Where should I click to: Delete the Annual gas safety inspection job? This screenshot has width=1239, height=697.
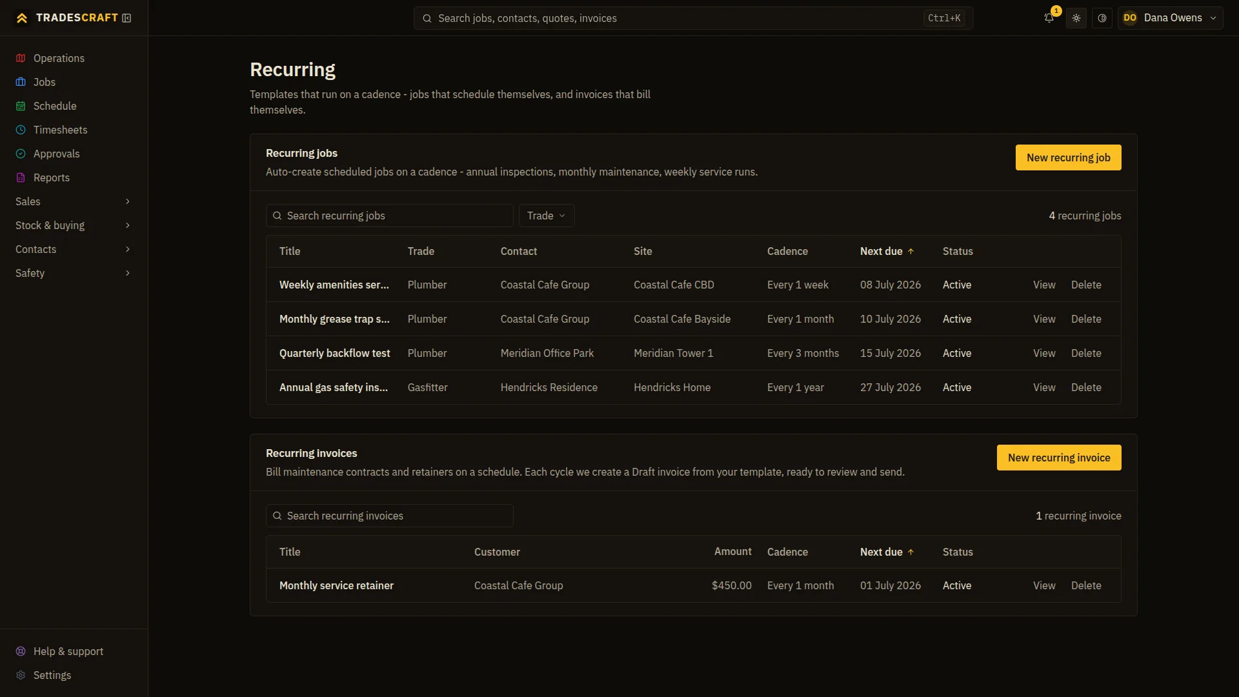click(x=1086, y=387)
